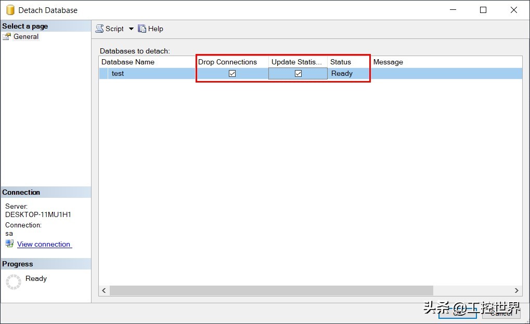Click the network icon beside View connection
530x324 pixels.
coord(9,244)
